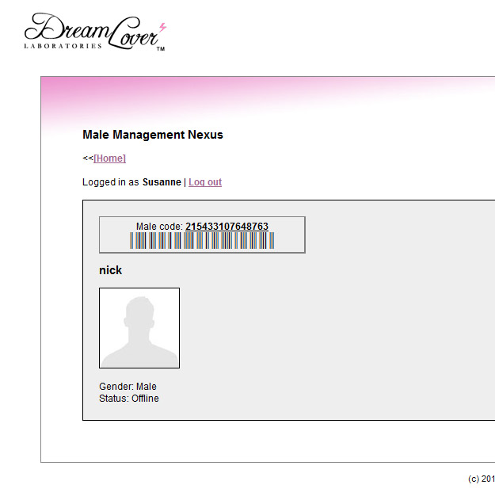The width and height of the screenshot is (495, 500).
Task: Click the TM trademark symbol under logo
Action: tap(160, 49)
